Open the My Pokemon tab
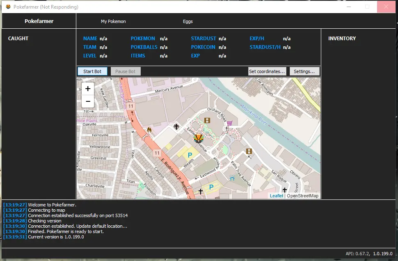This screenshot has width=398, height=261. coord(113,21)
